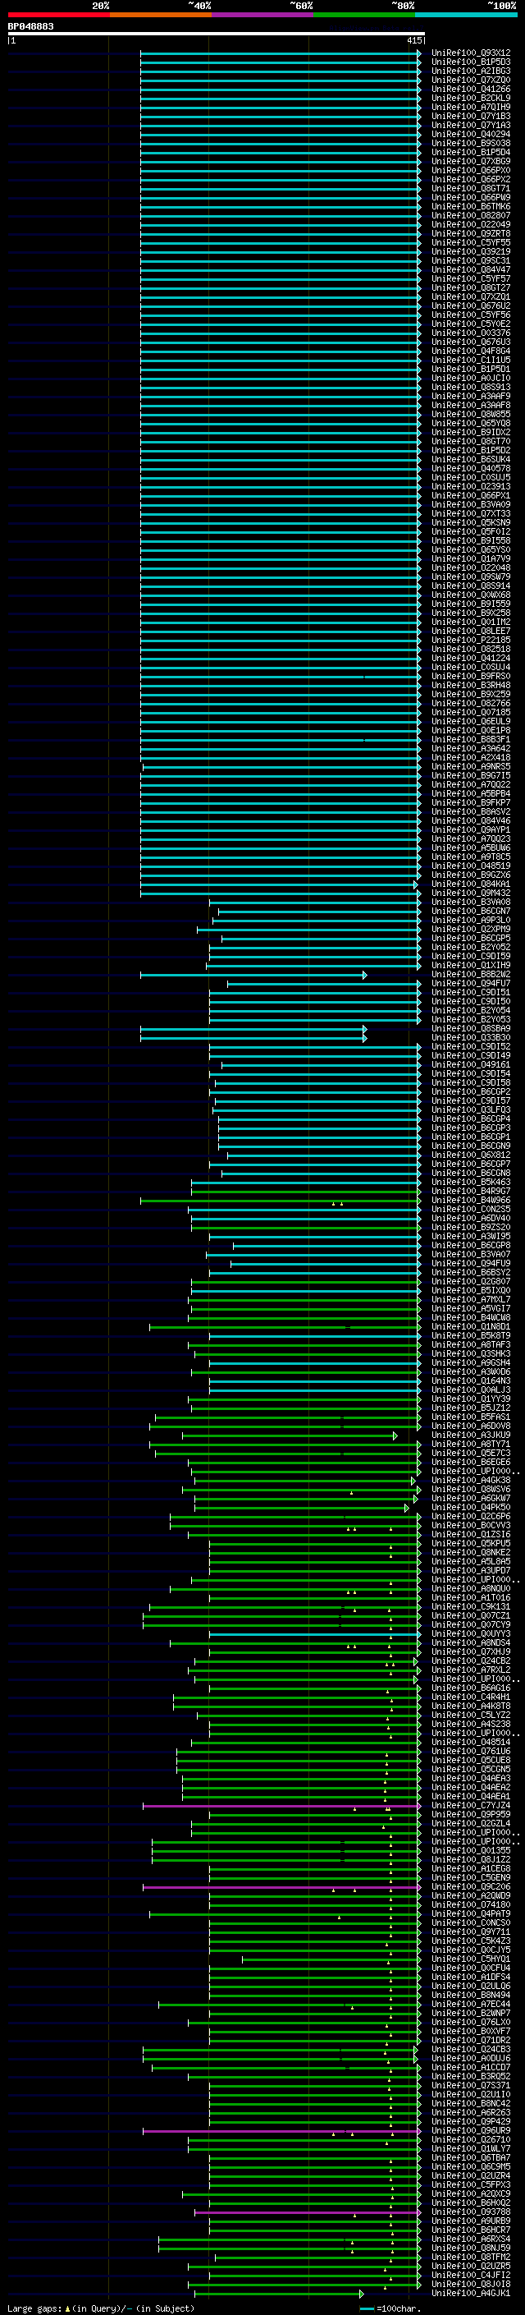Click the purple alignment bar for UniRef100_Q96UR9
525x2315 pixels.
click(282, 2131)
